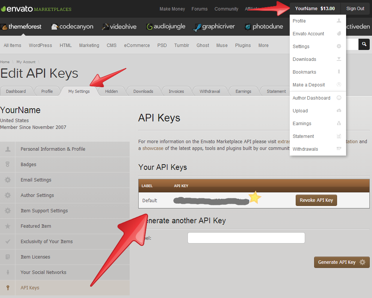Click person icon for Personal Information & Profile

click(8, 149)
